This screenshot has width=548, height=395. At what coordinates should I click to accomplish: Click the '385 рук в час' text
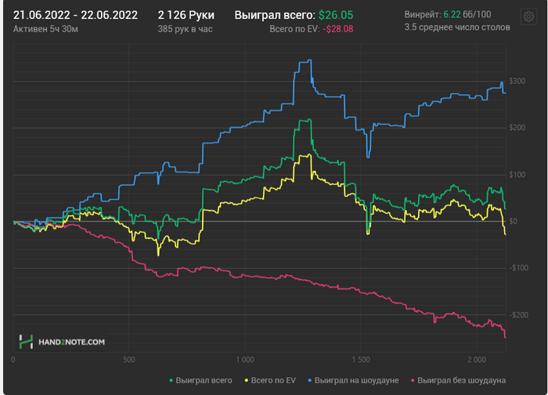185,29
